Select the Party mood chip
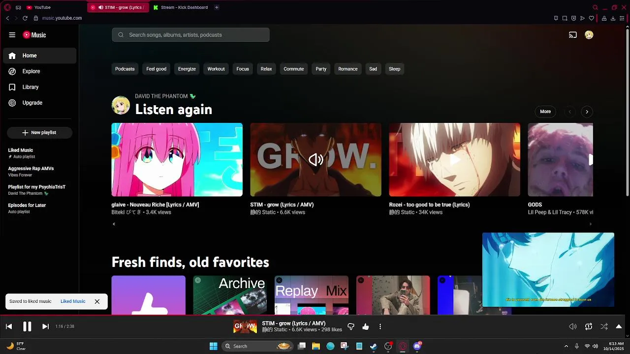The height and width of the screenshot is (354, 630). 321,69
